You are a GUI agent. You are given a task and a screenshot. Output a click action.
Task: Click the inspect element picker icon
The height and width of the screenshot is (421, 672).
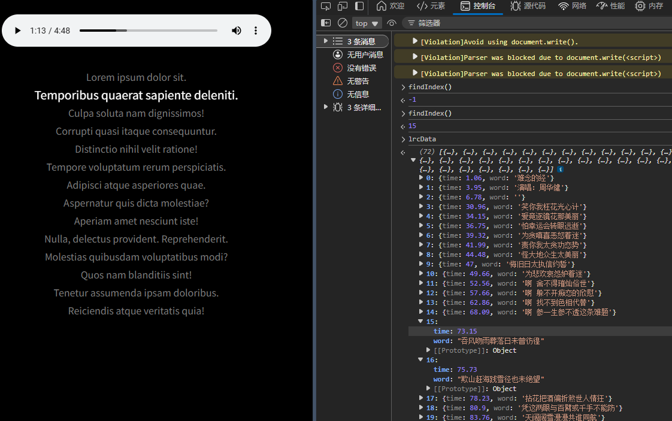click(x=326, y=6)
